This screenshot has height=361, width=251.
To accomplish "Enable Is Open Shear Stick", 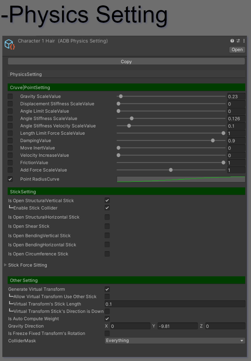I will (x=107, y=226).
